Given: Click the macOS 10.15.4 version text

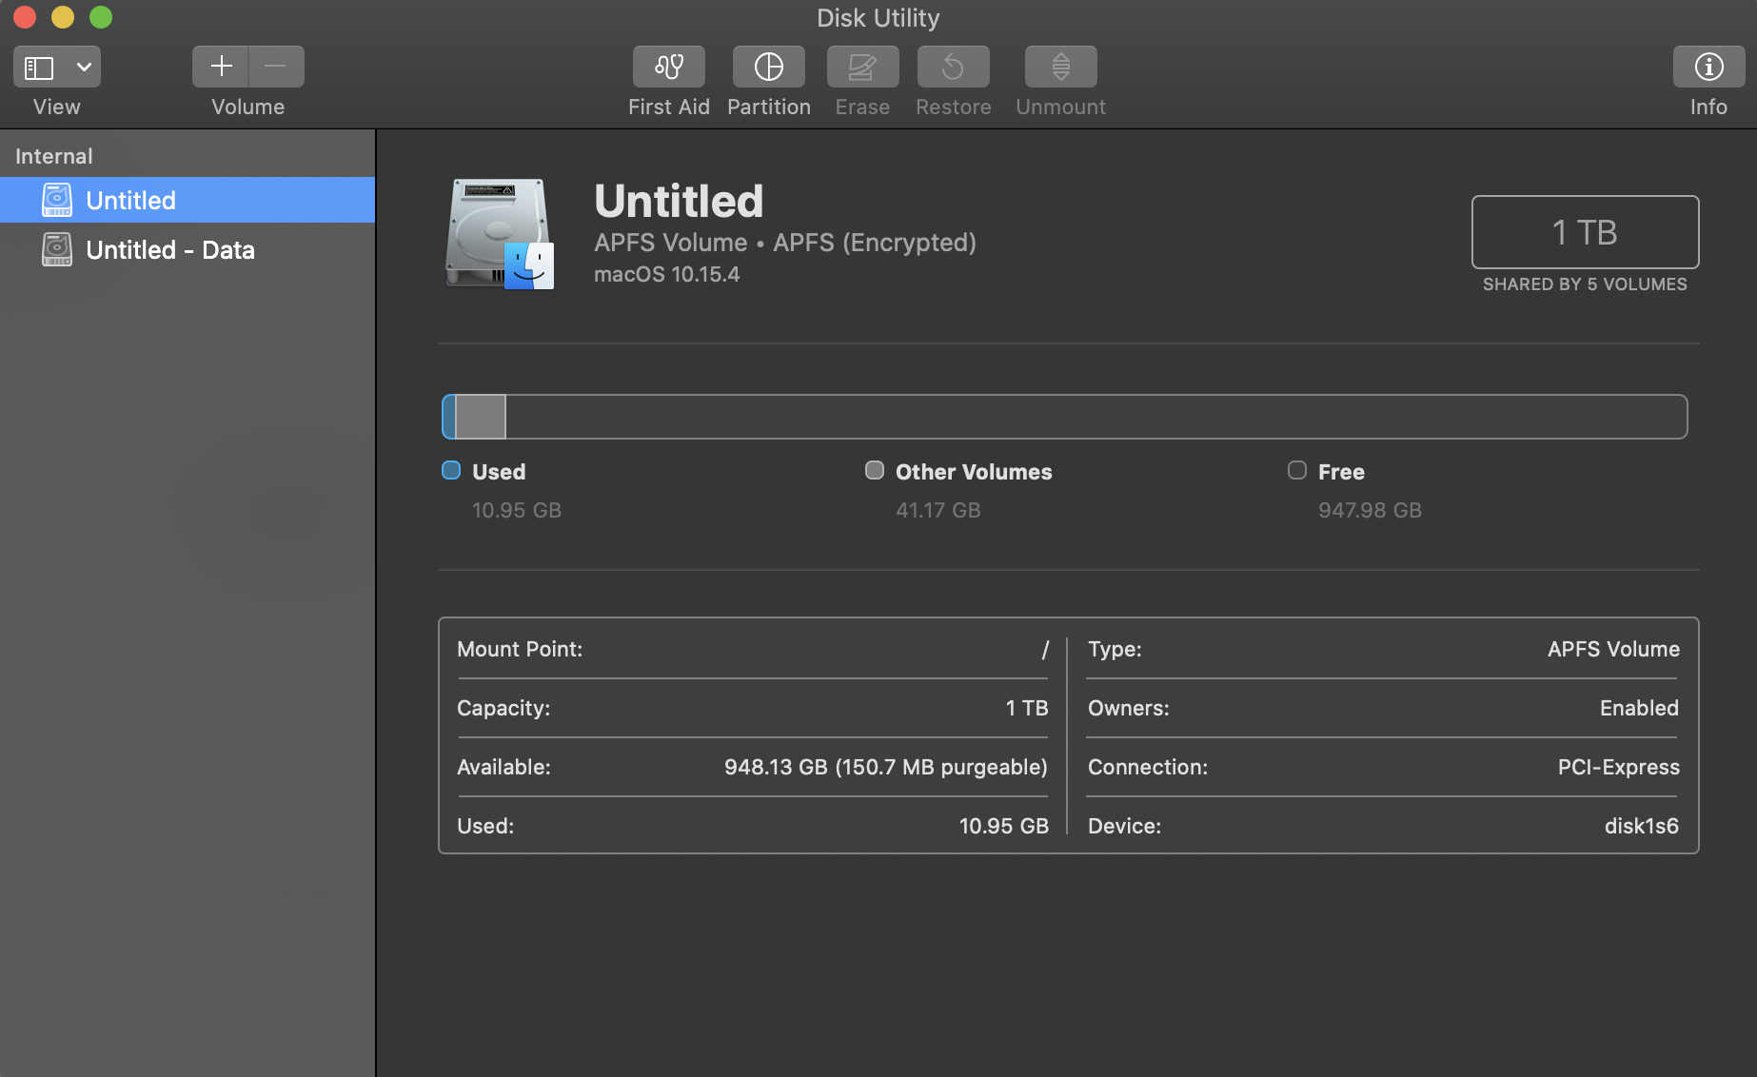Looking at the screenshot, I should 666,274.
